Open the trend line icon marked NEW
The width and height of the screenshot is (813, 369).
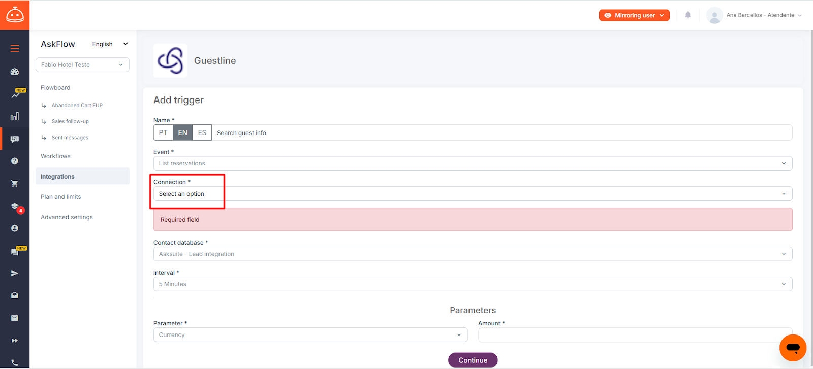pyautogui.click(x=16, y=94)
